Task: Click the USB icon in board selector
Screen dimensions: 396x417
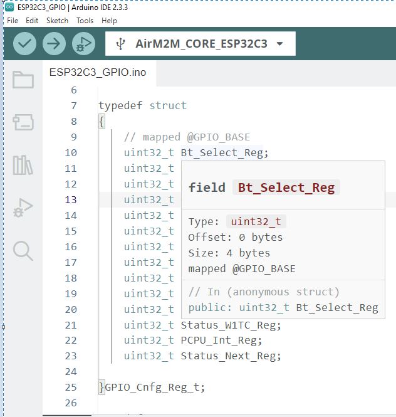Action: click(121, 44)
